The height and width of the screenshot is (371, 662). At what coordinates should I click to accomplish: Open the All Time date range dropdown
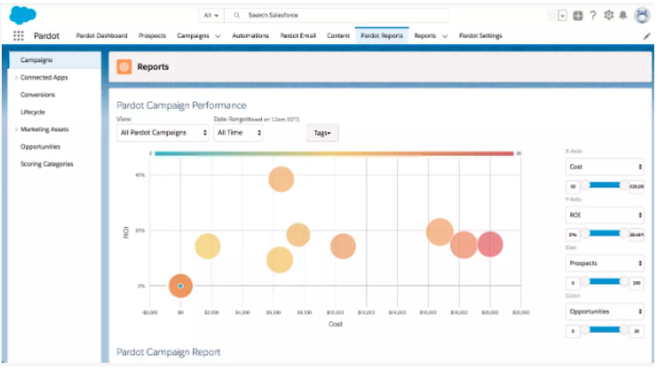tap(238, 133)
